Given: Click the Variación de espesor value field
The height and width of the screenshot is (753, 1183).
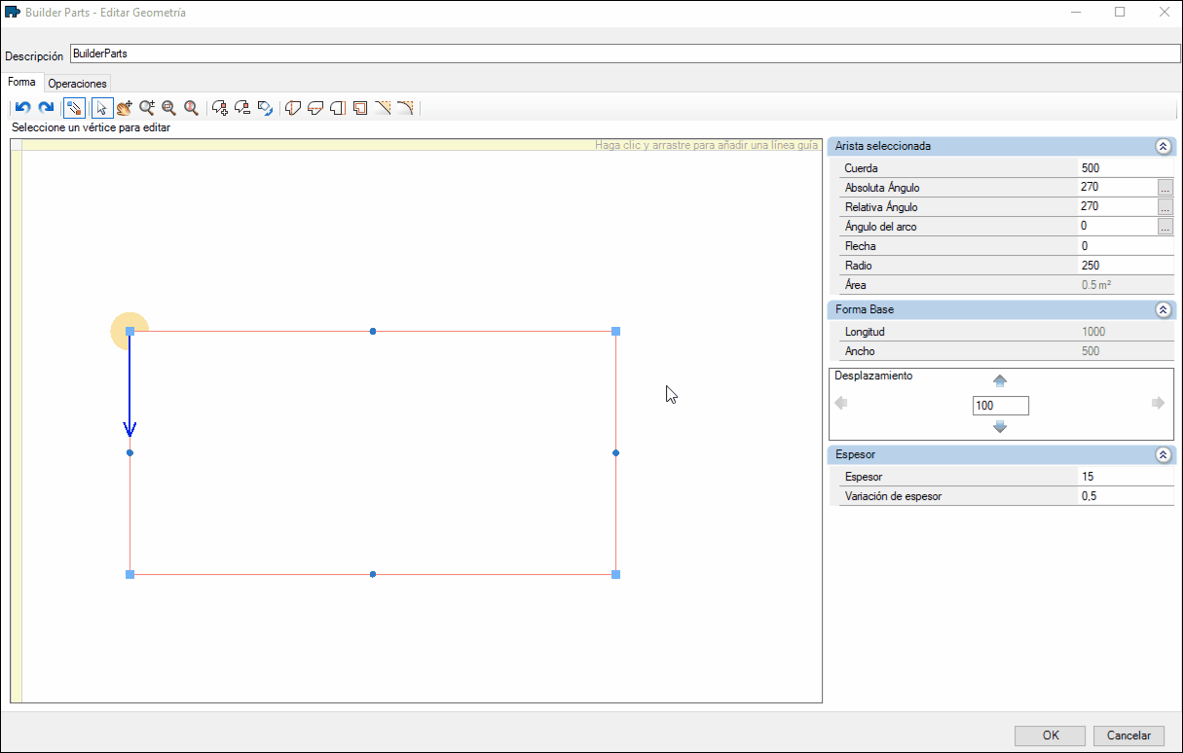Looking at the screenshot, I should click(x=1127, y=496).
